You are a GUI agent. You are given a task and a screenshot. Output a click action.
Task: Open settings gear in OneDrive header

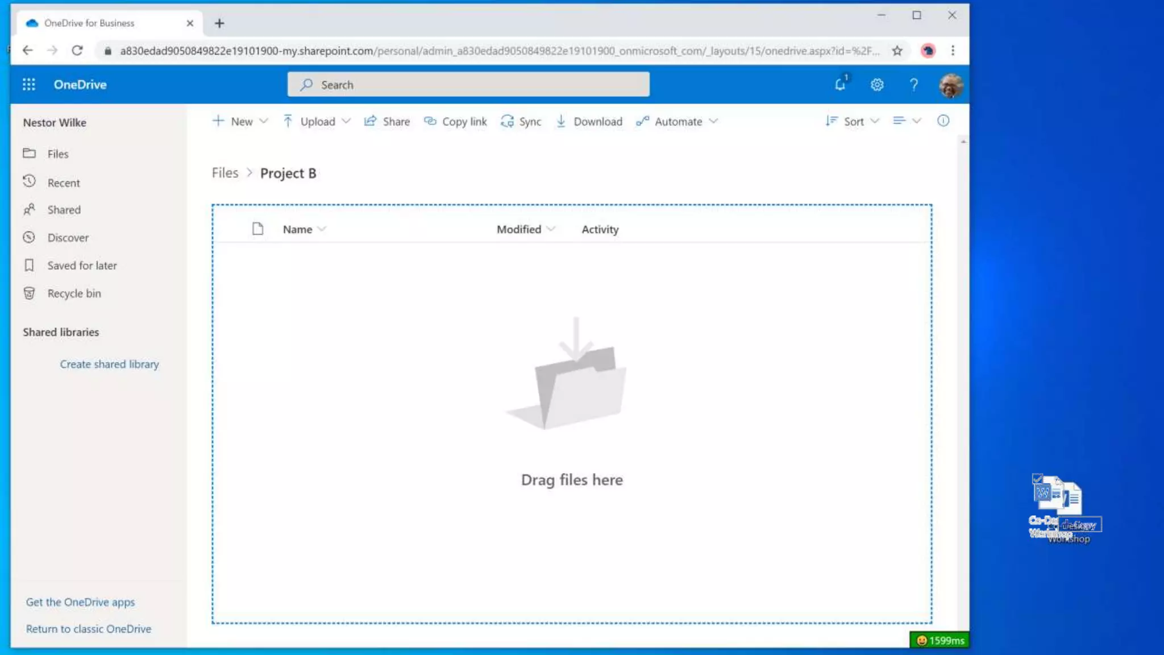pyautogui.click(x=877, y=85)
